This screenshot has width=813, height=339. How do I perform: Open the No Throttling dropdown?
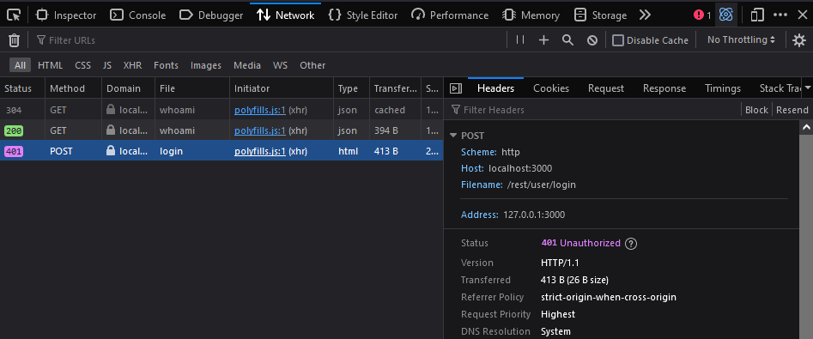coord(741,40)
